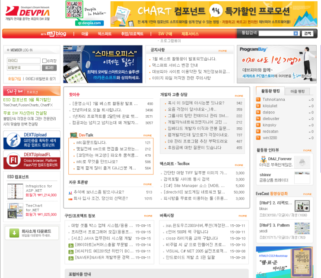Open [RtoP] 2. 리팩토 video thumbnail
Viewport: 321px width, 278px height.
pos(302,206)
